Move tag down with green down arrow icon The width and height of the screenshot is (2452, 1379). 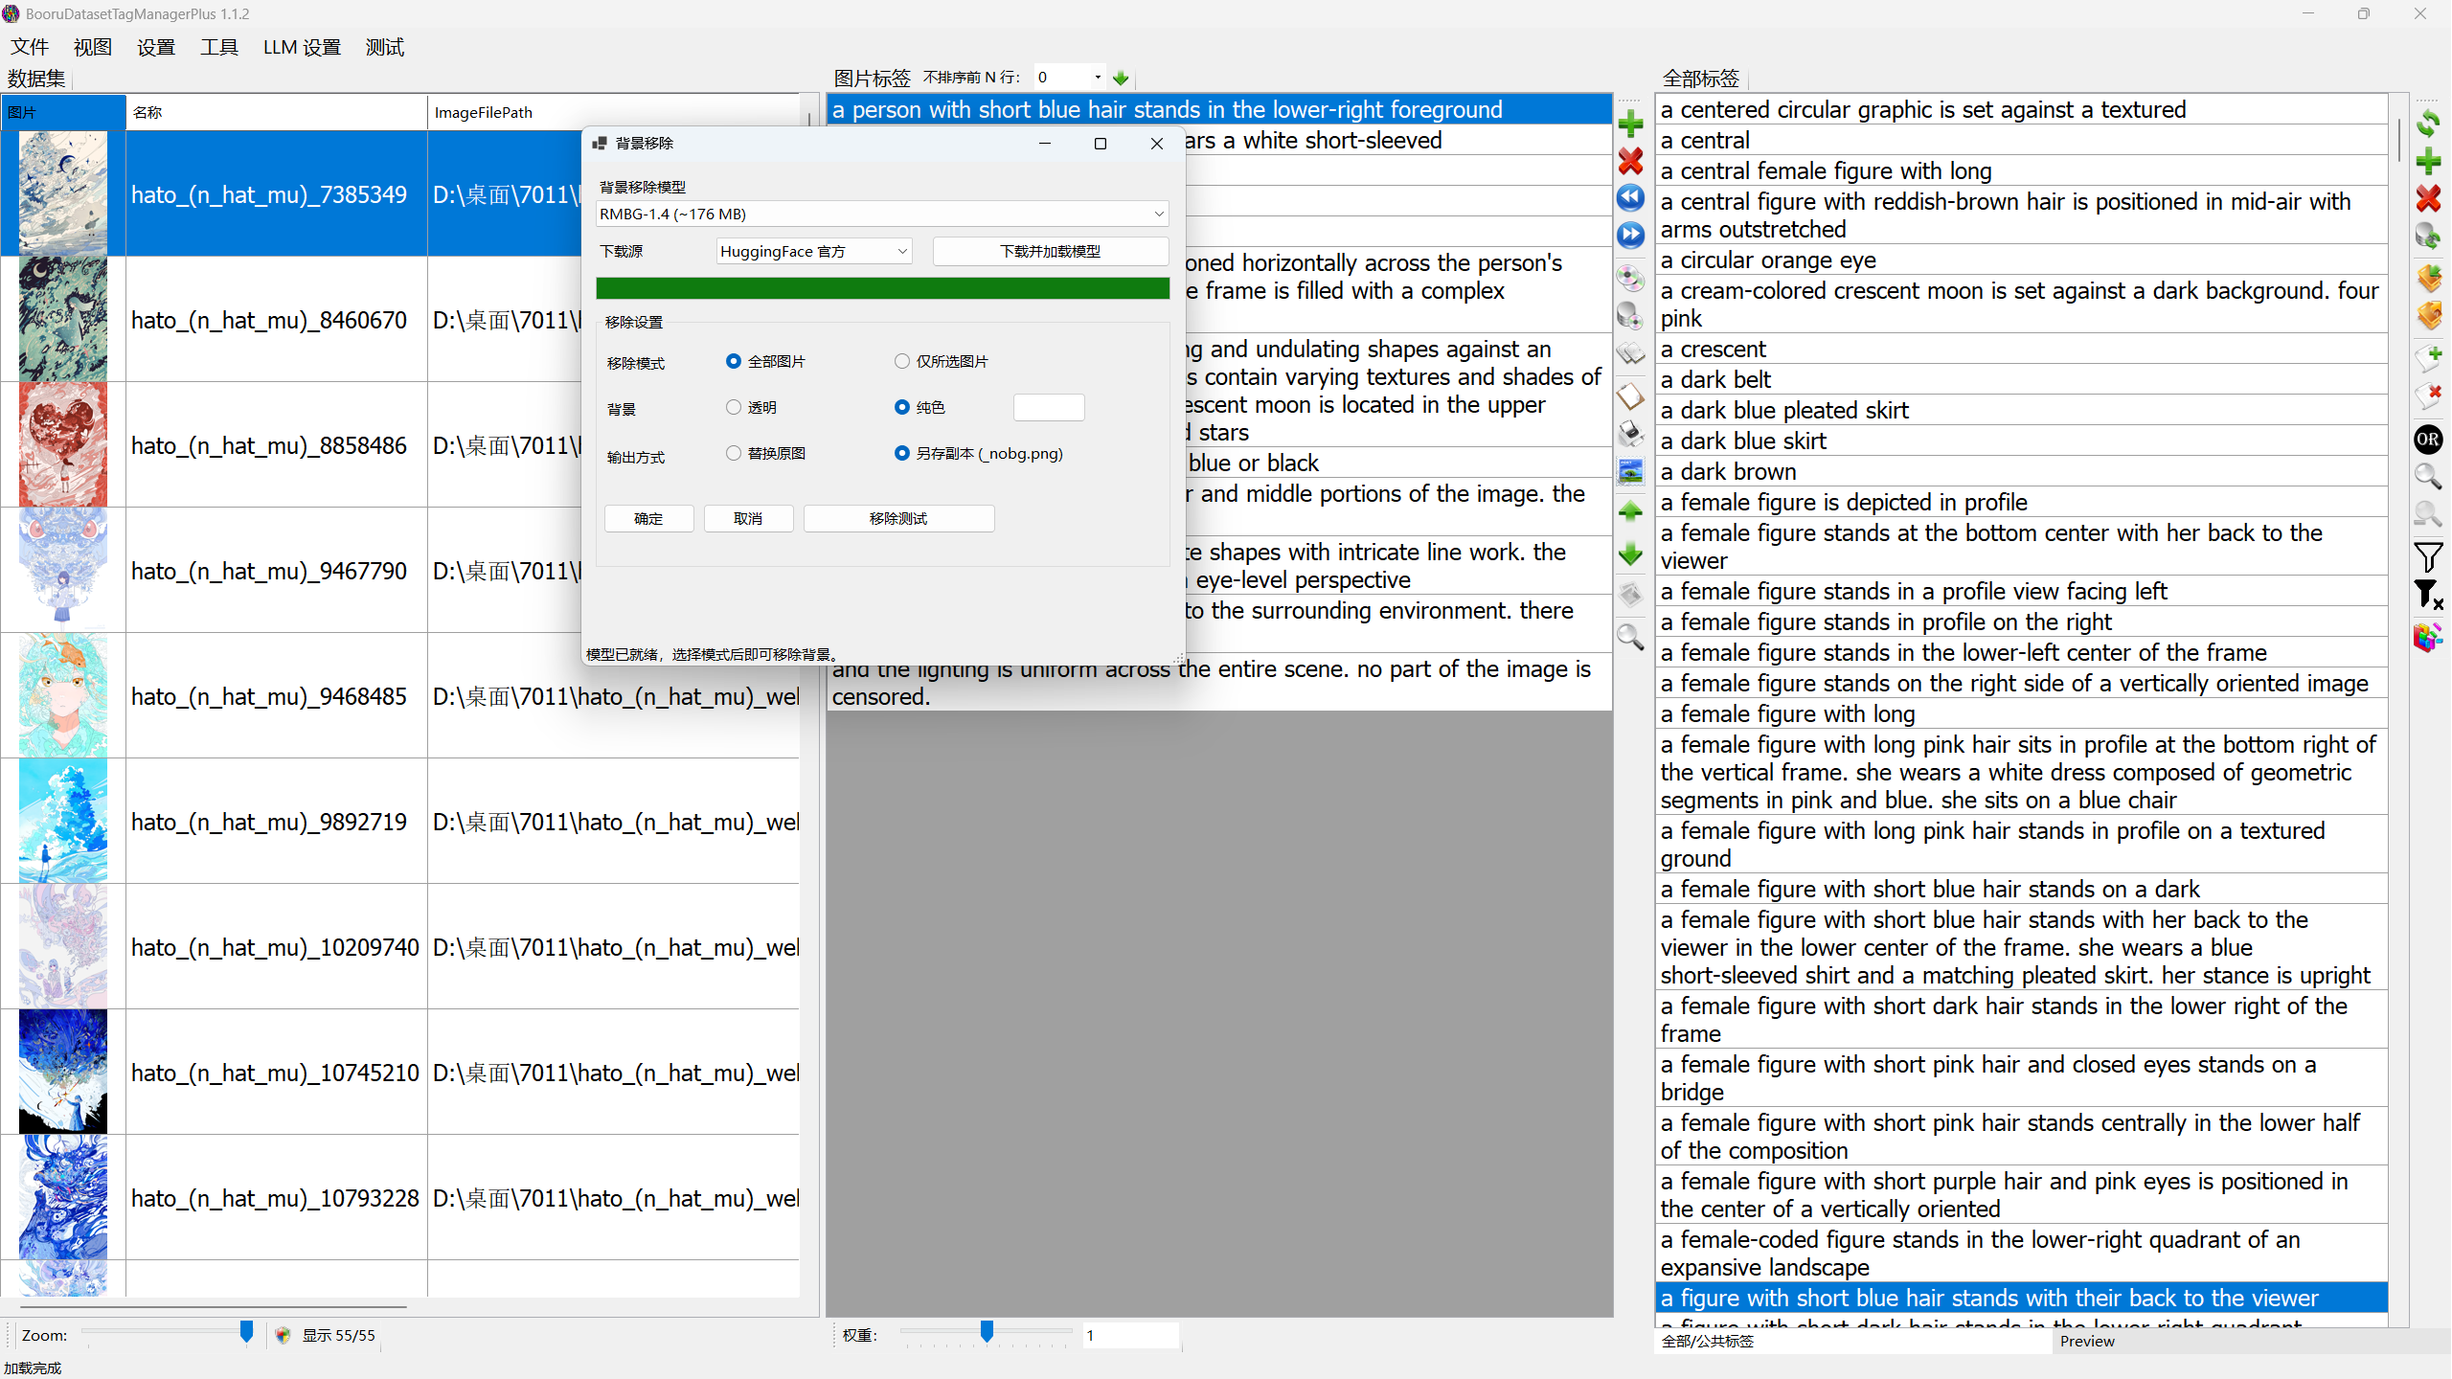[x=1630, y=554]
